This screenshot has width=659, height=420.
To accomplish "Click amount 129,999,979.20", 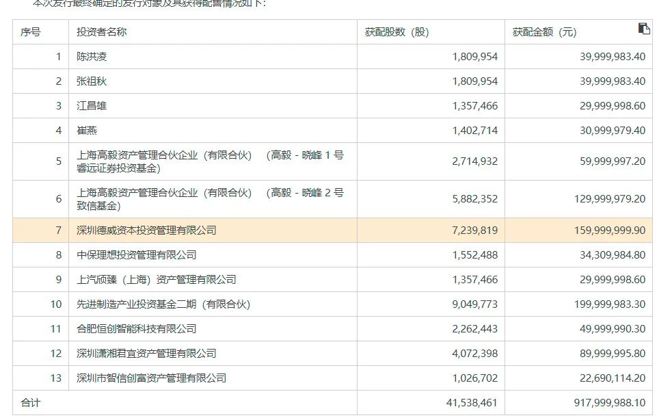I will pos(609,199).
